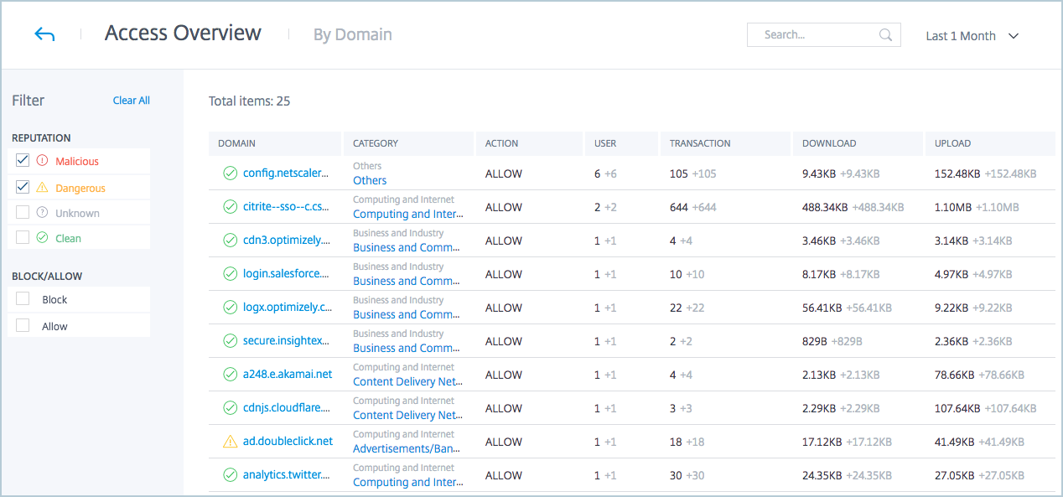The width and height of the screenshot is (1063, 497).
Task: Tick the Allow filter checkbox
Action: (23, 326)
